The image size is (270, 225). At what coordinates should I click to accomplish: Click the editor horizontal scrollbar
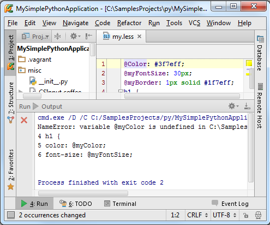pyautogui.click(x=182, y=96)
